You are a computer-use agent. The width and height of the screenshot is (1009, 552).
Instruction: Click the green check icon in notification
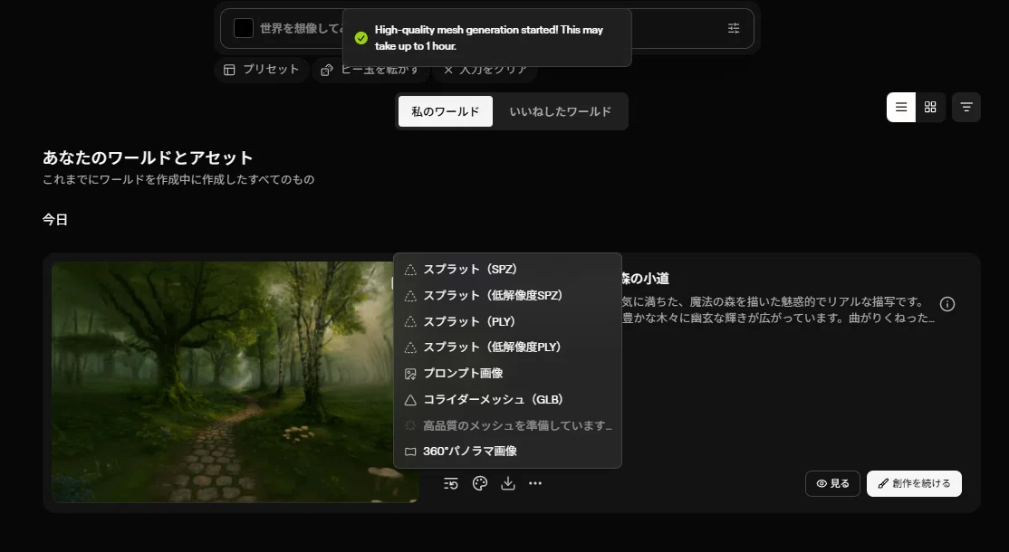pyautogui.click(x=361, y=38)
